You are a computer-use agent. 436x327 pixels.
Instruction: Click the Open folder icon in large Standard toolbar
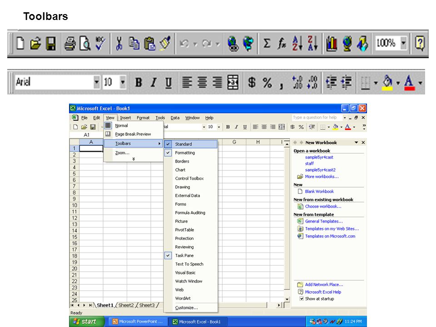35,44
